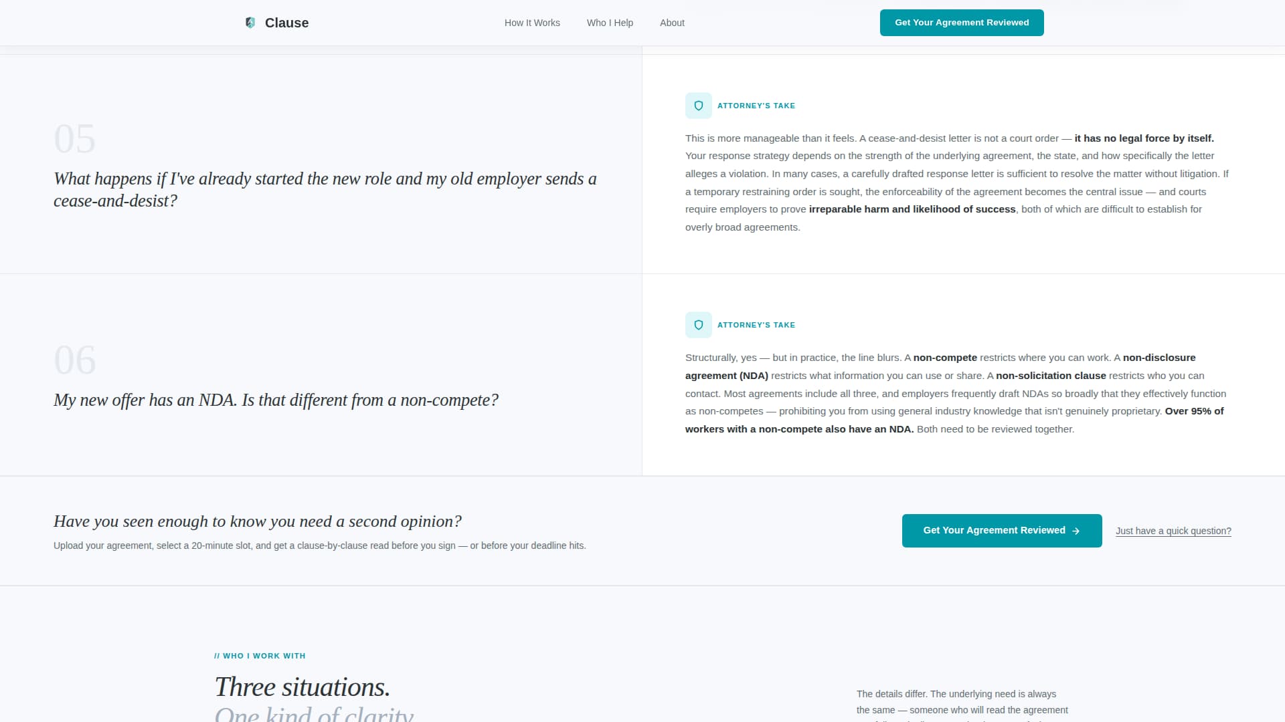This screenshot has width=1285, height=722.
Task: Open the Just have a quick question link
Action: tap(1173, 530)
